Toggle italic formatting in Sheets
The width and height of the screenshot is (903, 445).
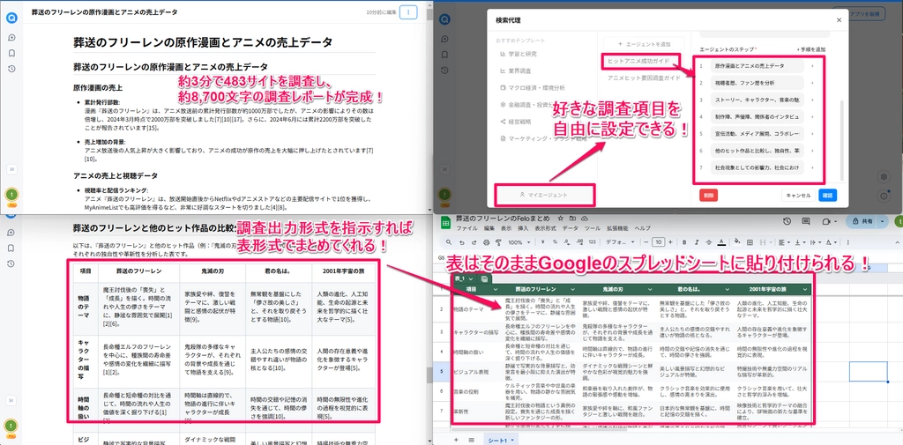(x=697, y=242)
